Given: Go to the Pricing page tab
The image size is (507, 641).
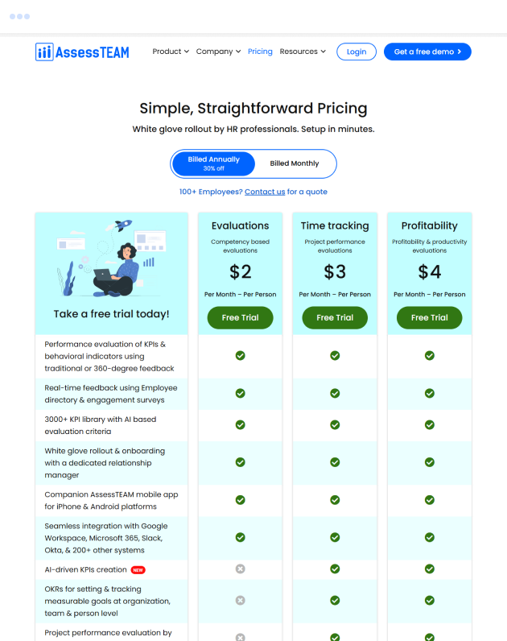Looking at the screenshot, I should point(260,52).
